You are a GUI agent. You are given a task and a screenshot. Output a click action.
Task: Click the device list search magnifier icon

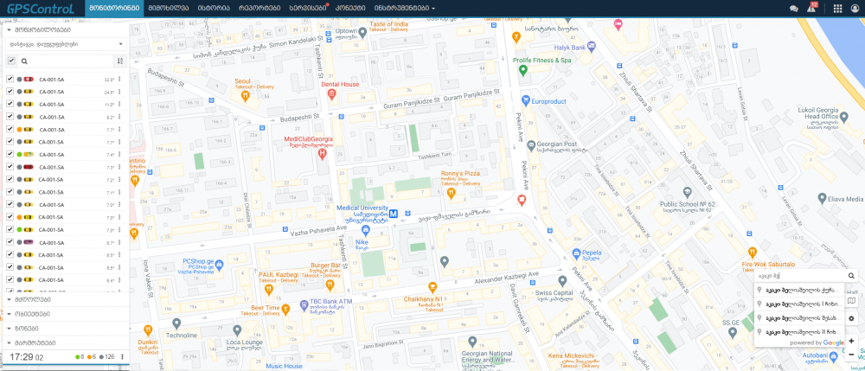point(24,61)
